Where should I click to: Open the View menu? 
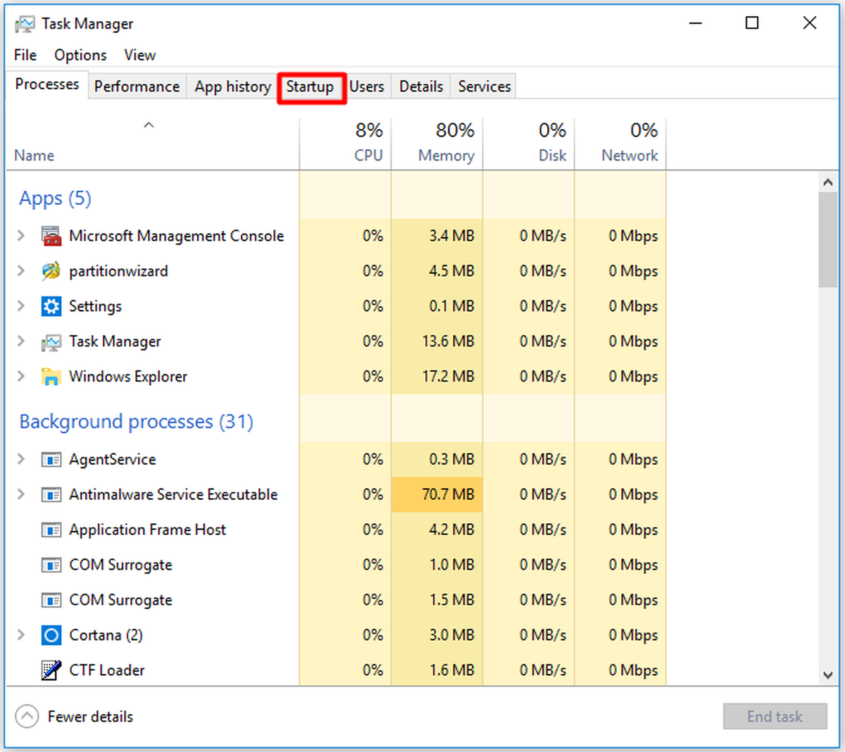click(139, 55)
